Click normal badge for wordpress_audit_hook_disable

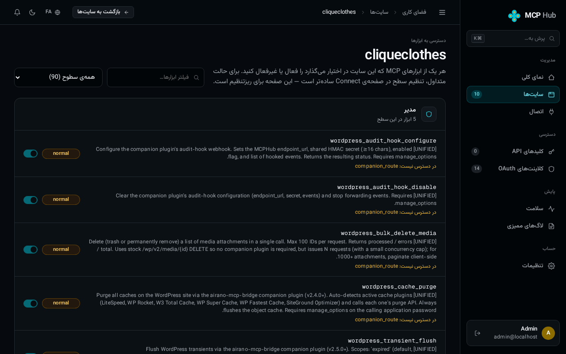click(61, 200)
